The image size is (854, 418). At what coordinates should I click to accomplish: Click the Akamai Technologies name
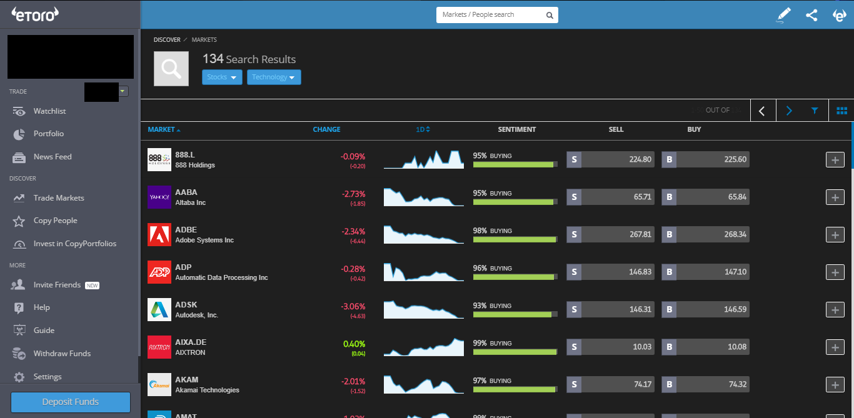pyautogui.click(x=207, y=390)
